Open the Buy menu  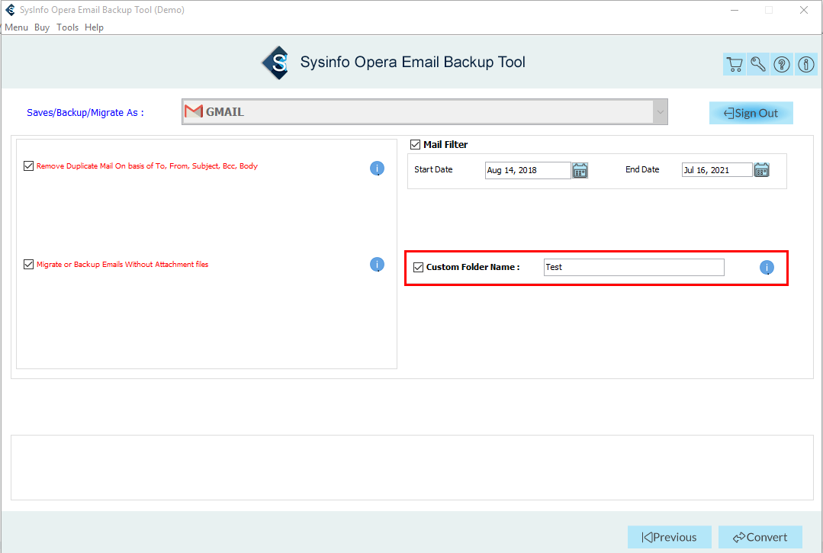point(42,27)
